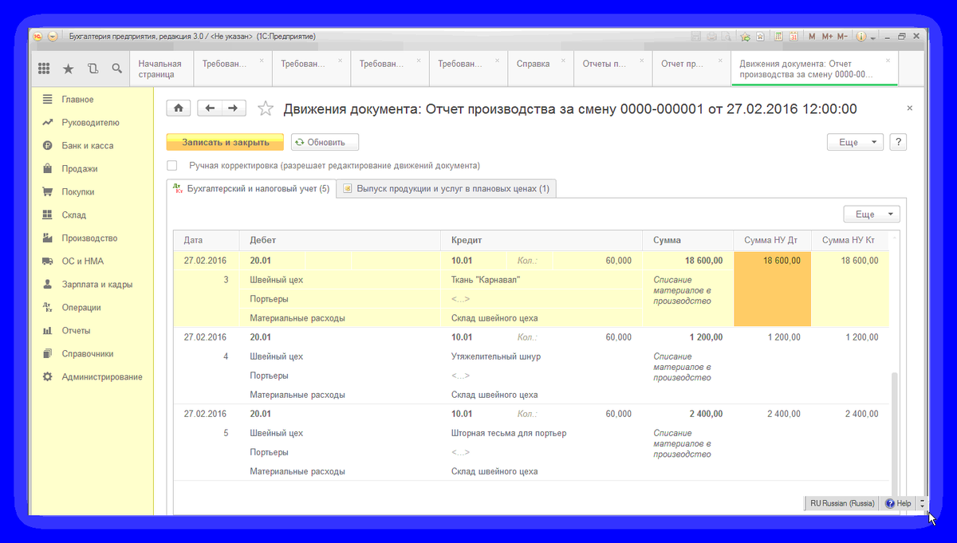Screen dimensions: 957x543
Task: Select the 2 400,00 Сумма cell
Action: (687, 414)
